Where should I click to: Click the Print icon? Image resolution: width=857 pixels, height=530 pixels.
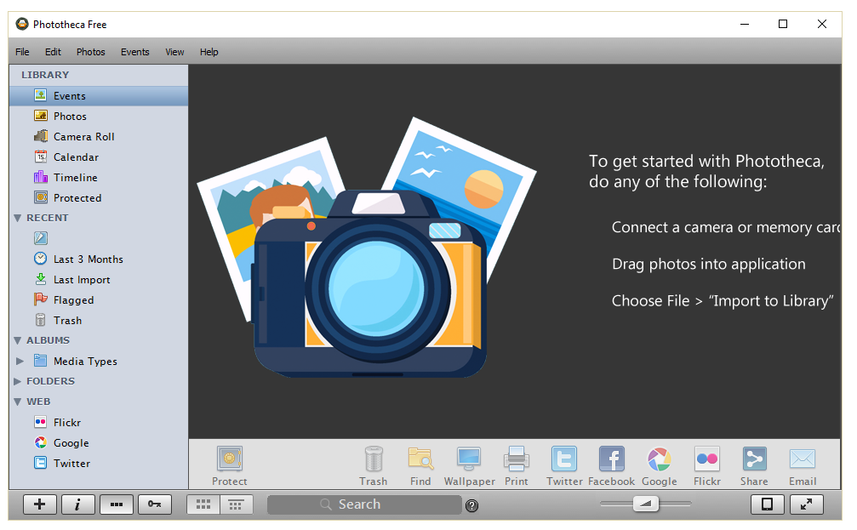click(x=516, y=460)
